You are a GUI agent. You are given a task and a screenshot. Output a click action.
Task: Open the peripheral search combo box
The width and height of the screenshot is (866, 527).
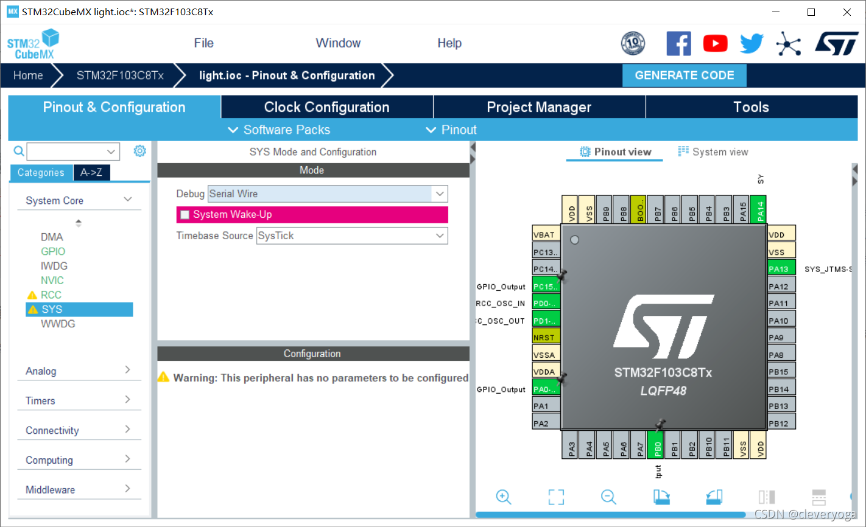coord(73,152)
